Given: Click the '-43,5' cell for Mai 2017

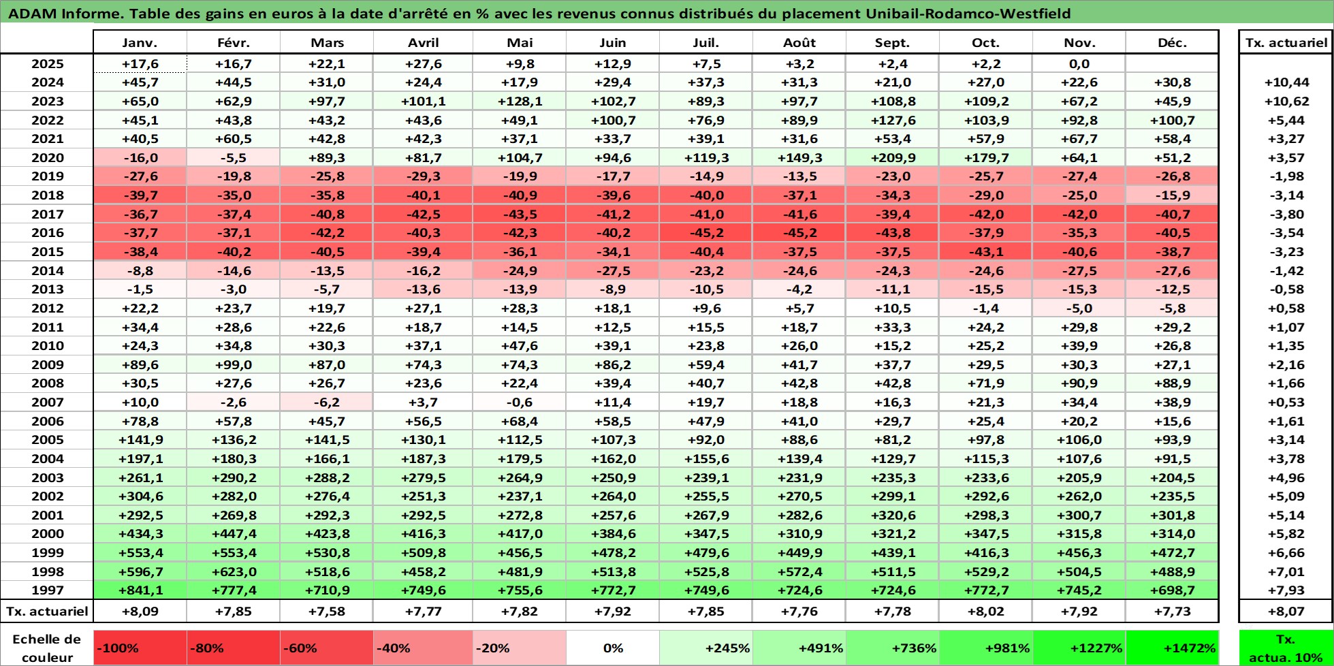Looking at the screenshot, I should [x=520, y=214].
